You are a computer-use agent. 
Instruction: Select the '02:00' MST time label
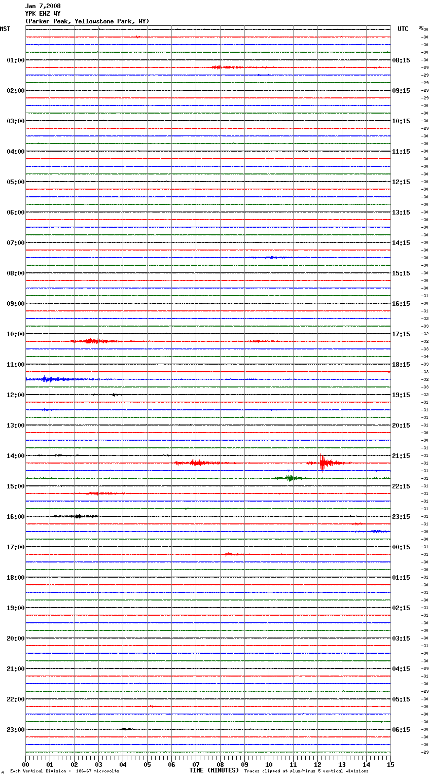coord(16,91)
